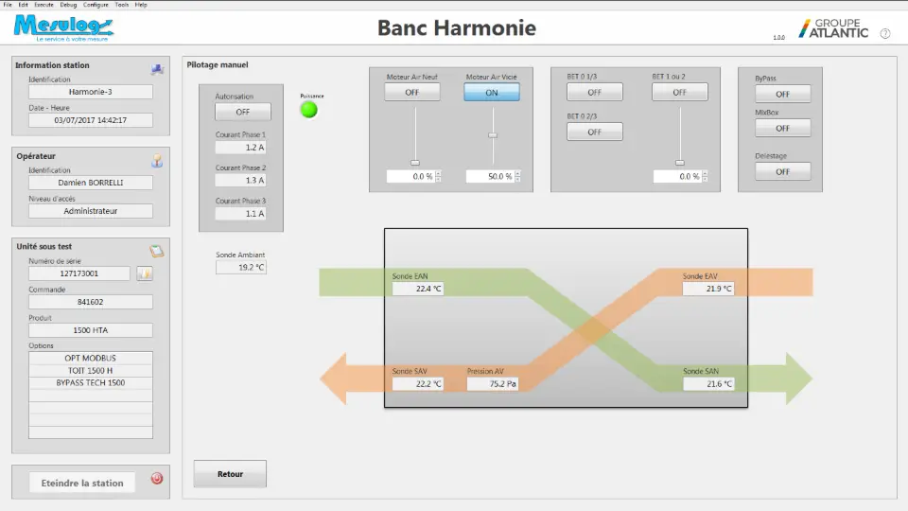The image size is (908, 511).
Task: Click the Eteindre la station button
Action: [x=82, y=483]
